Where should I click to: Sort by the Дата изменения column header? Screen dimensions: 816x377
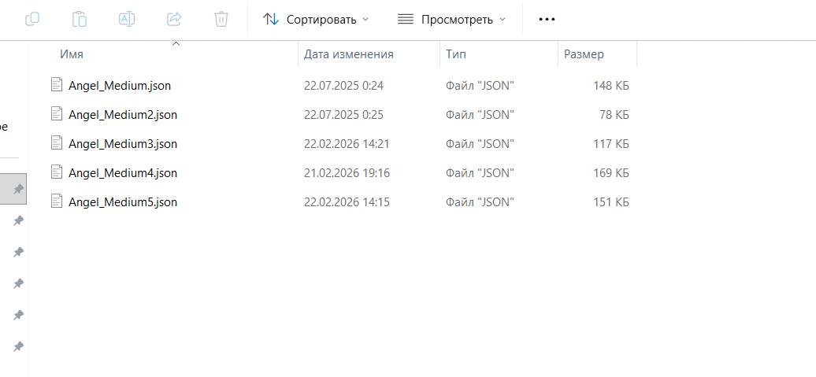pyautogui.click(x=348, y=54)
